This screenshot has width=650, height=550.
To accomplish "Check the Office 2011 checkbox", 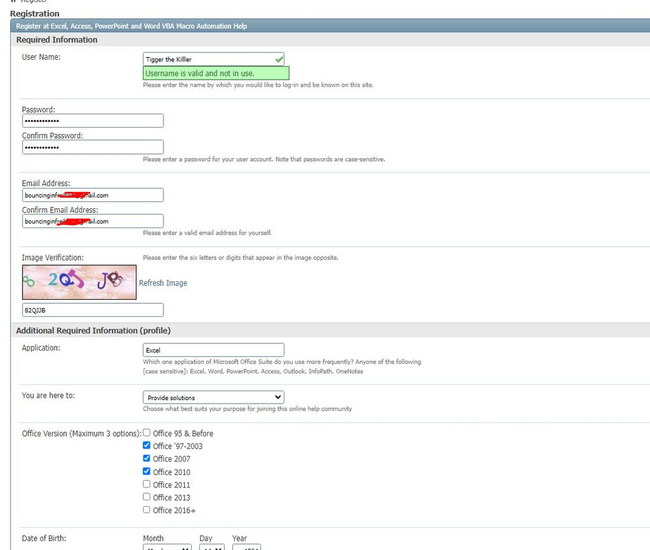I will (146, 484).
